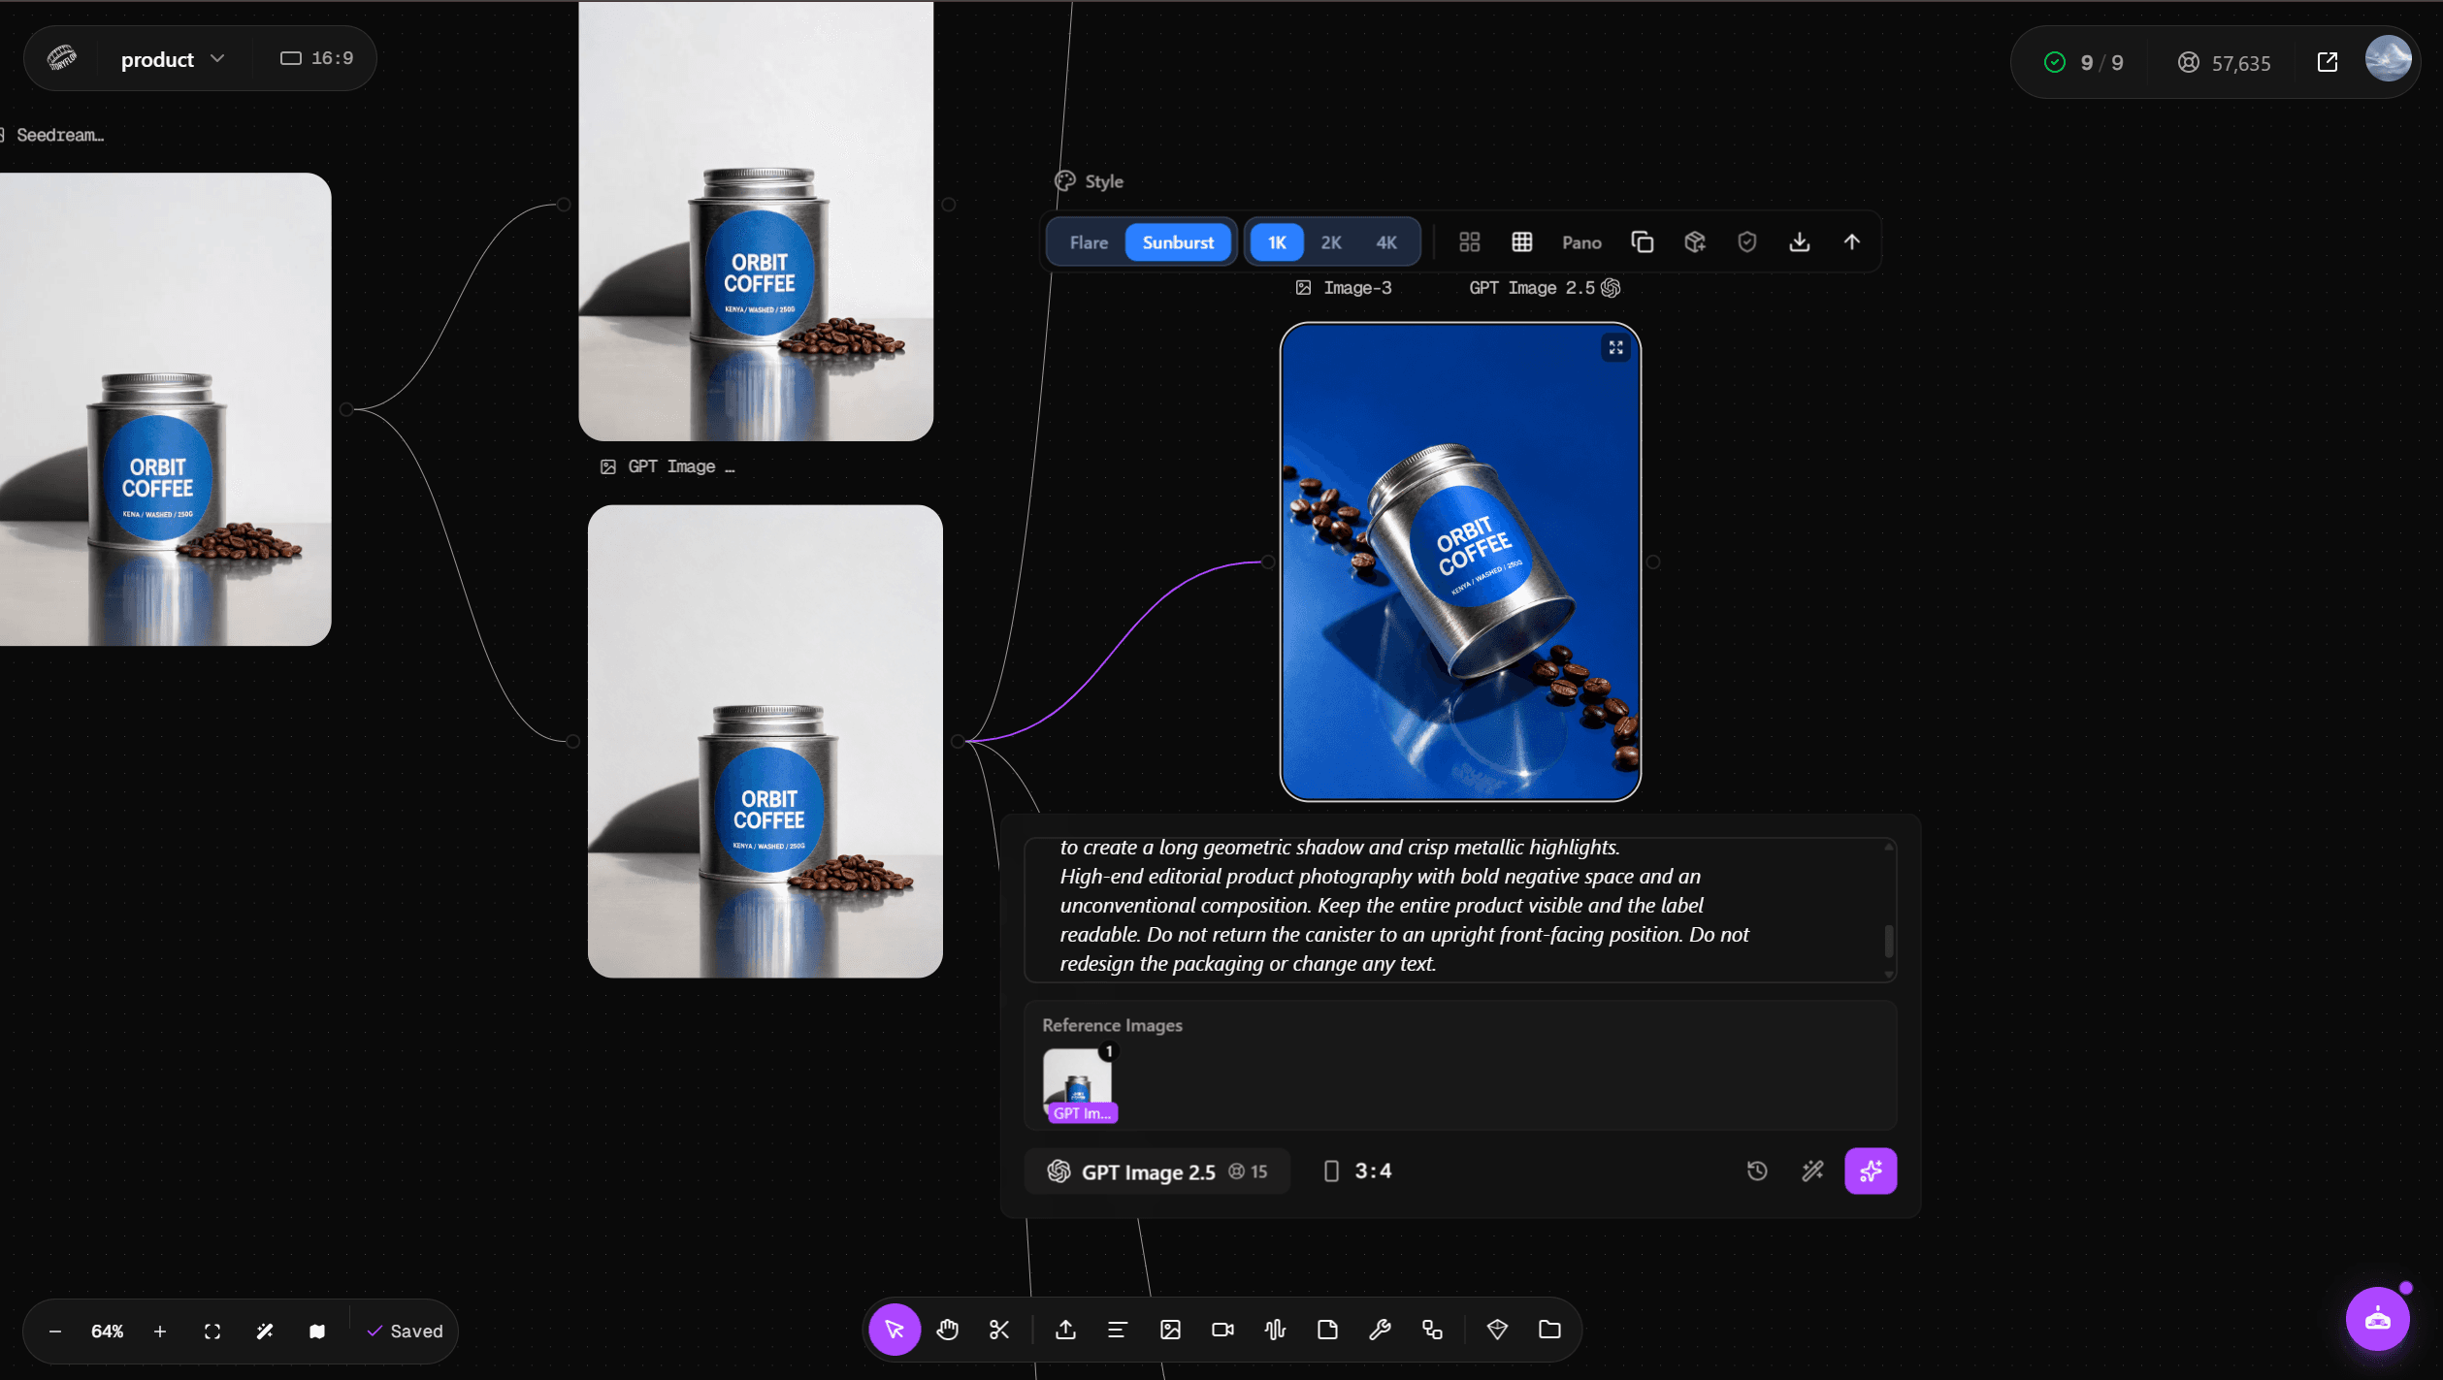Click the share external link icon
The image size is (2443, 1380).
point(2327,62)
